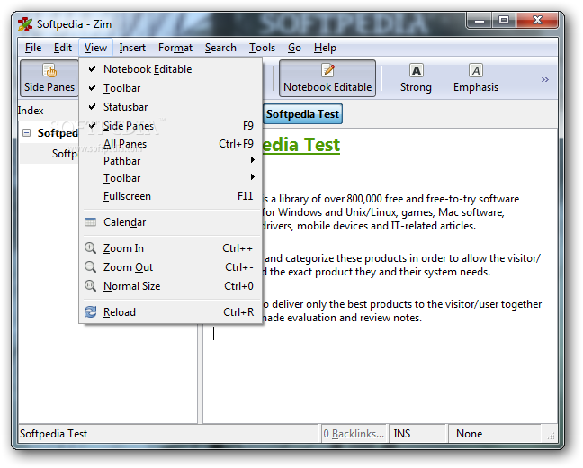This screenshot has height=468, width=583.
Task: Select All Panes menu entry
Action: point(170,144)
